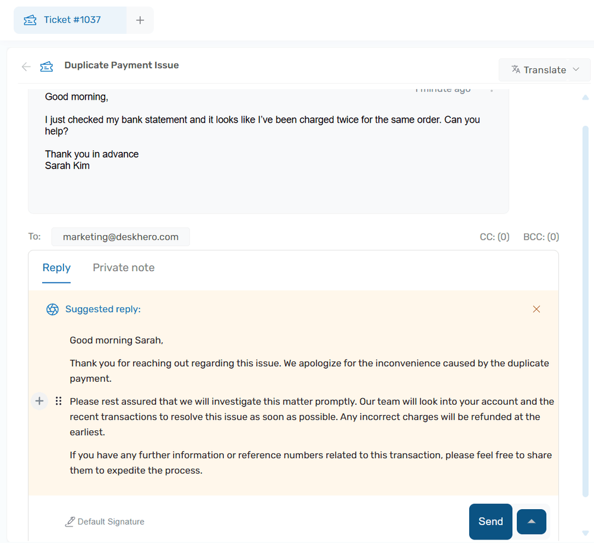Click the ticket icon in Ticket #1037 tab
Screen dimensions: 594x543
point(30,20)
